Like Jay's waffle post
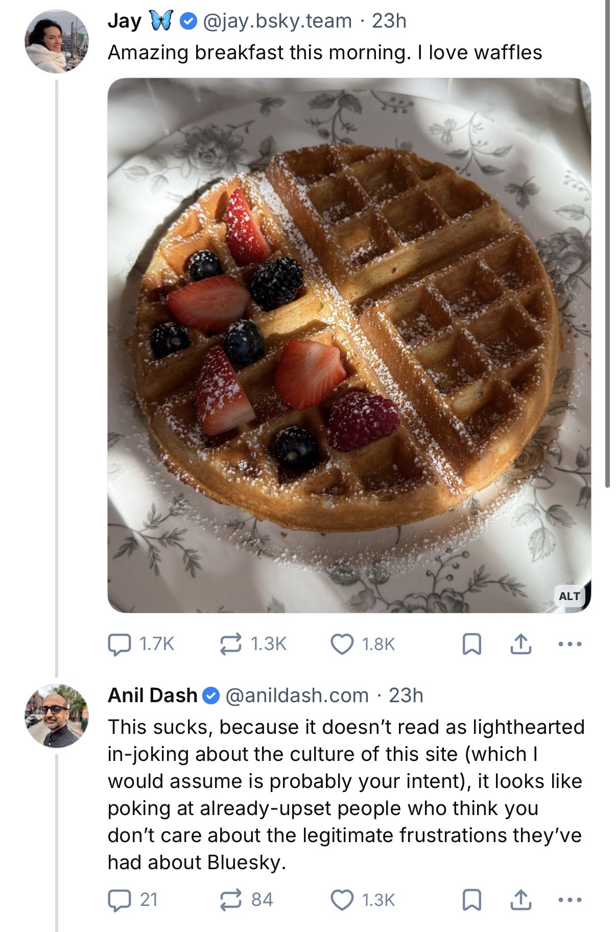This screenshot has width=616, height=932. (342, 644)
